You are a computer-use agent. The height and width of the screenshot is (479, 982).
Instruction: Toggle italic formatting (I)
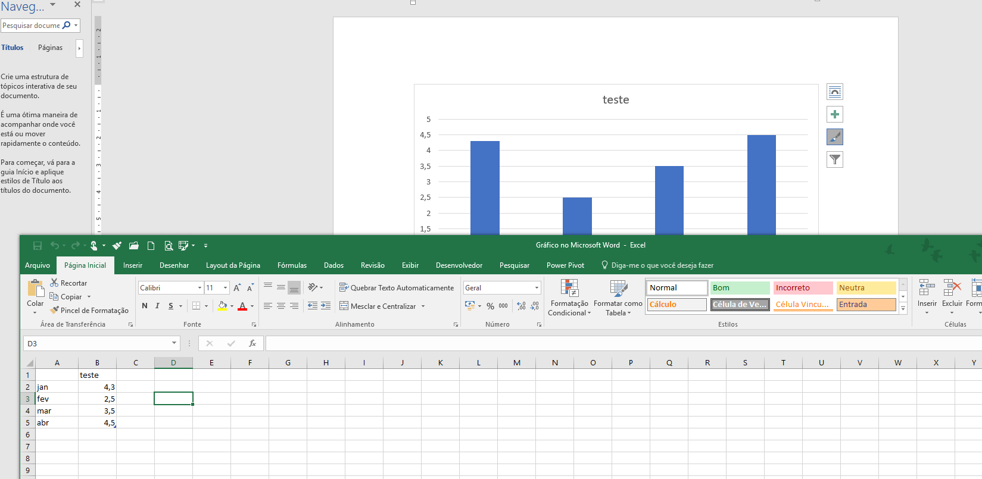click(157, 306)
